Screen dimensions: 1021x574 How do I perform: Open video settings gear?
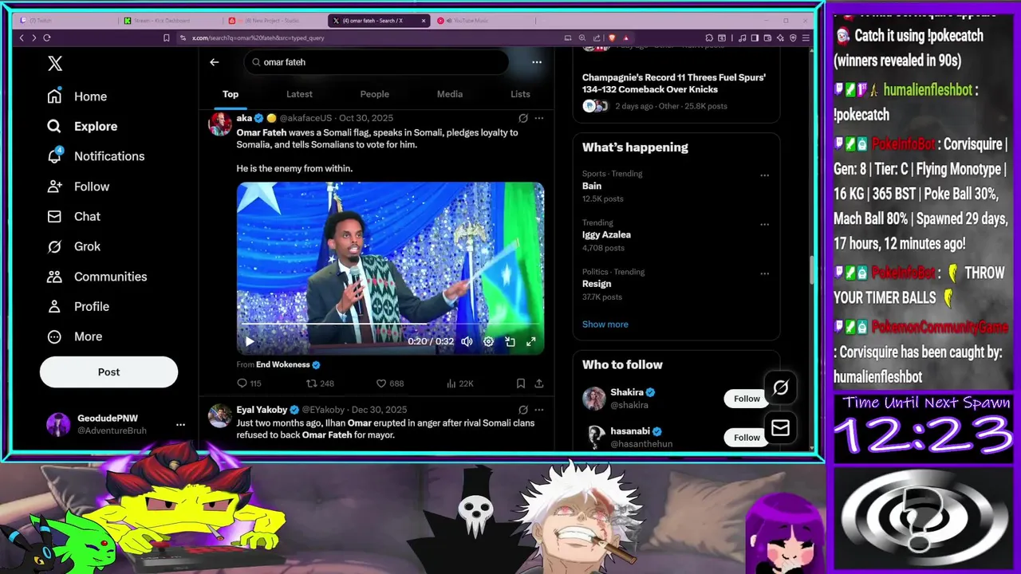[x=488, y=341]
